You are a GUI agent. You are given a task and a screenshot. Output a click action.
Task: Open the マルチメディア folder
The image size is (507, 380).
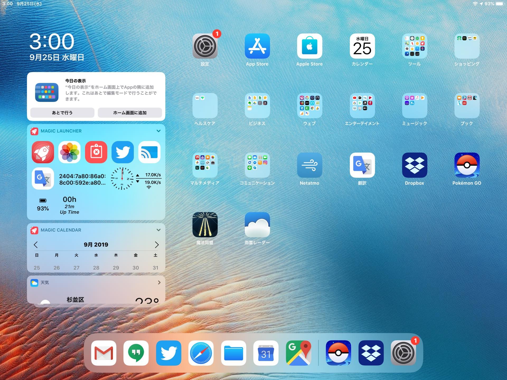[205, 165]
